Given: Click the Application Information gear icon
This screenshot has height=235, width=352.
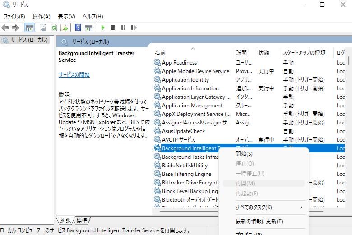Looking at the screenshot, I should click(157, 88).
